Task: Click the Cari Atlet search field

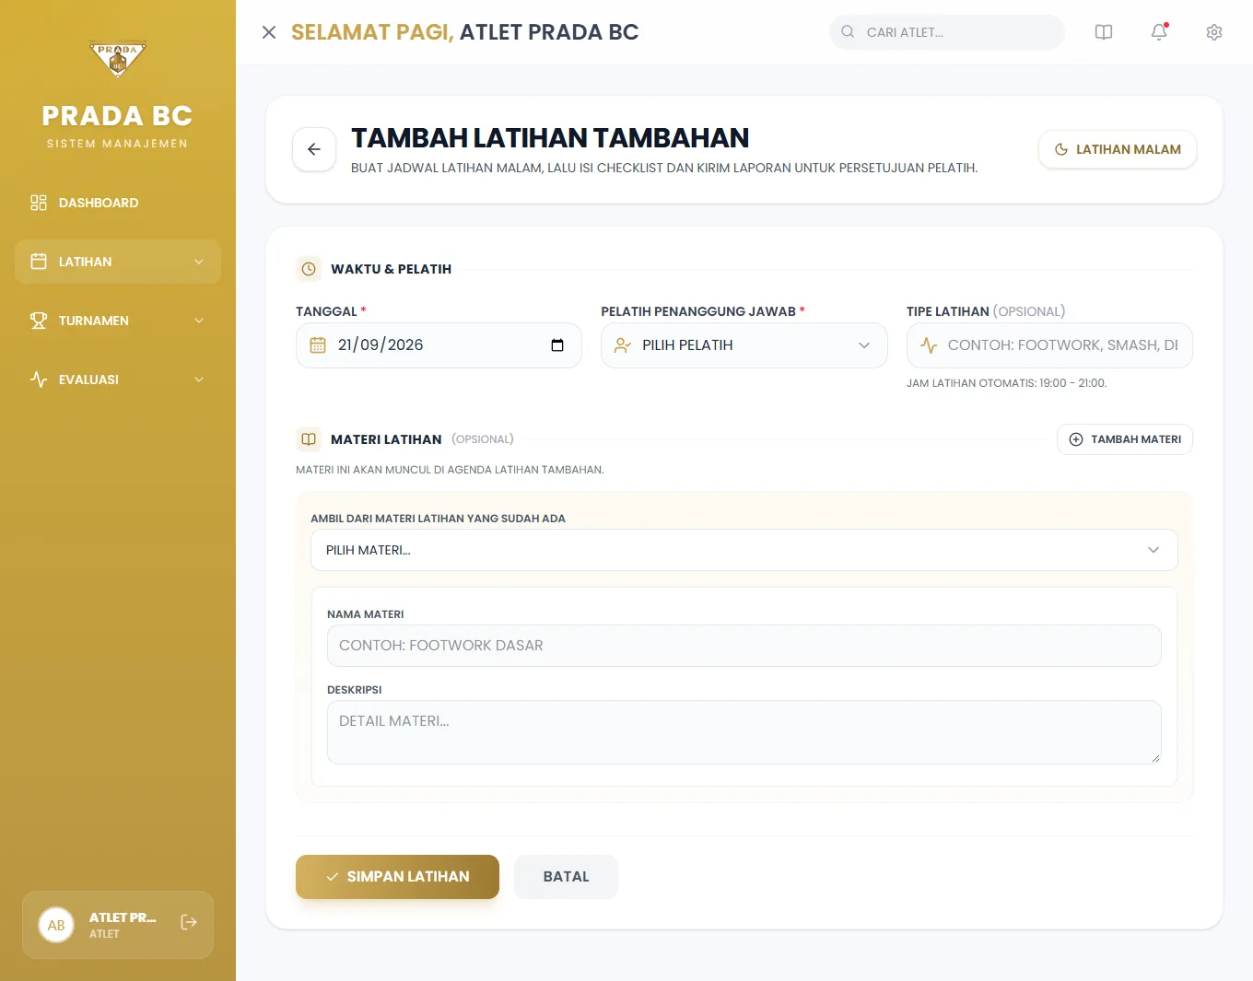Action: pos(947,32)
